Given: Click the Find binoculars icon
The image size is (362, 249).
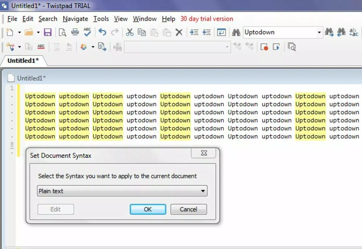Looking at the screenshot, I should pos(236,32).
